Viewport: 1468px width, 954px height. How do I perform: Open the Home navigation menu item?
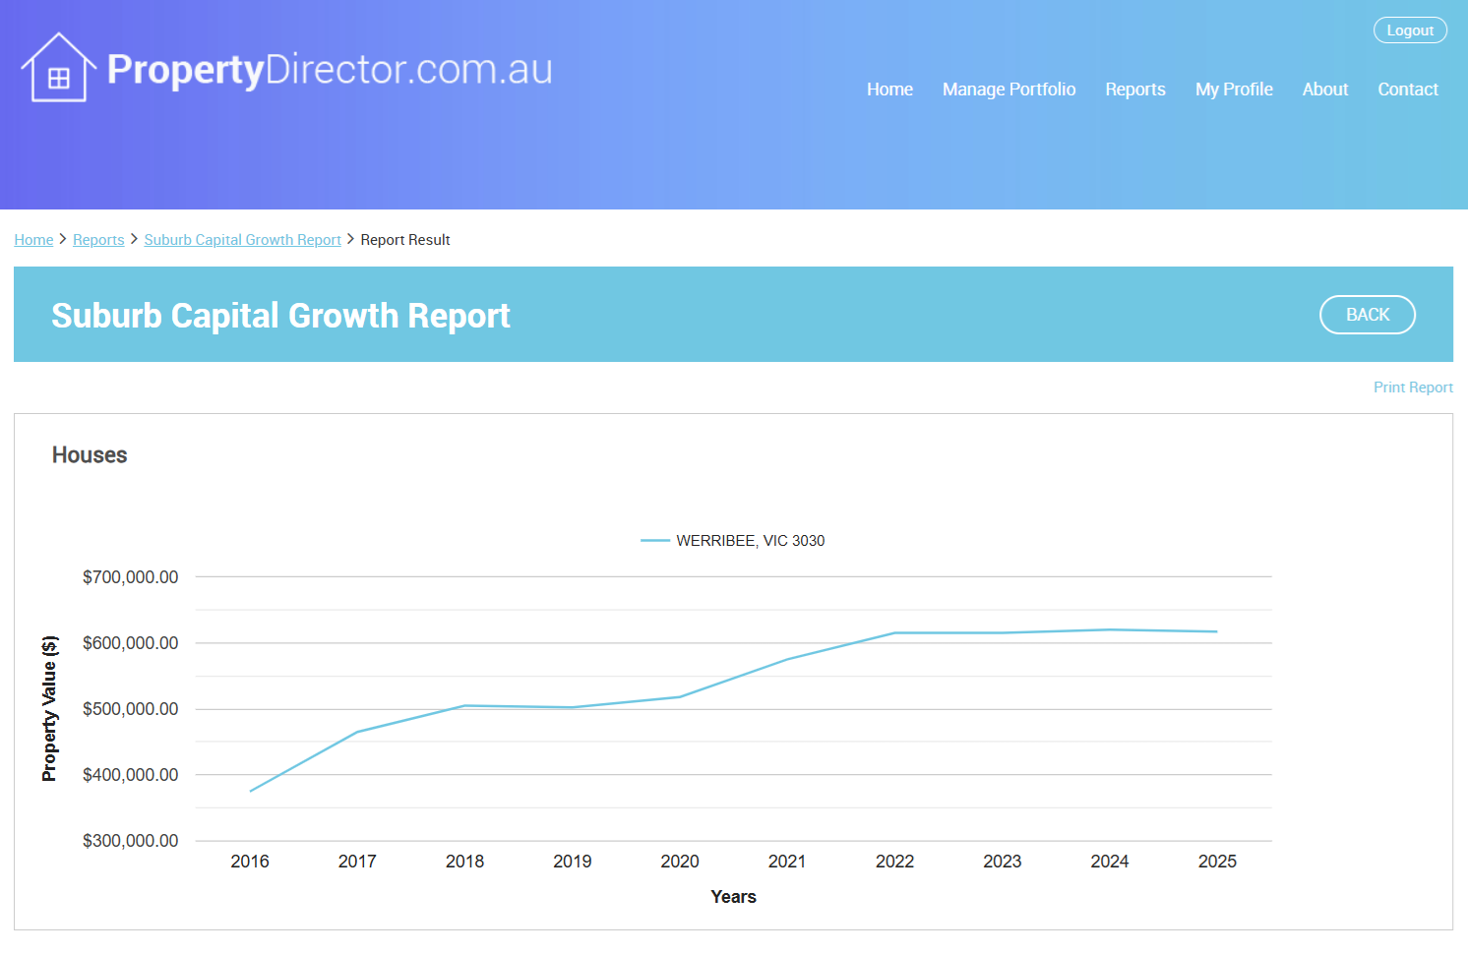[x=888, y=89]
